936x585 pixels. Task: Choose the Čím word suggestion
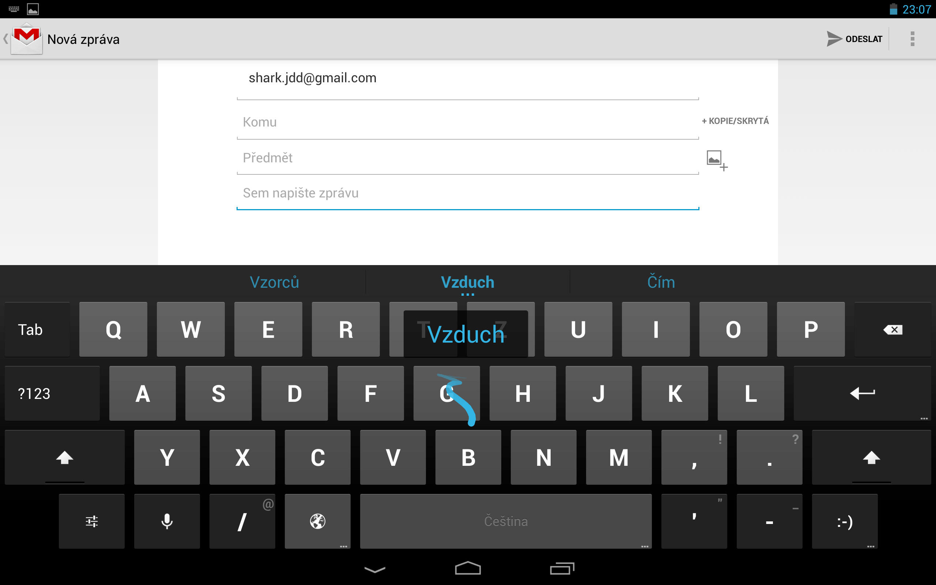coord(661,282)
